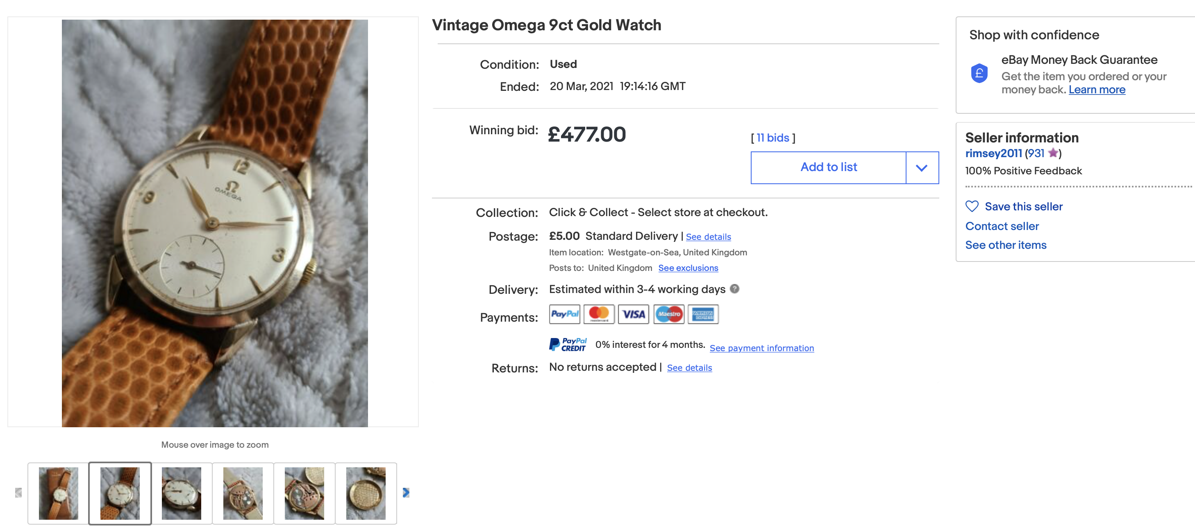Toggle the Save this seller heart
Image resolution: width=1195 pixels, height=532 pixels.
[972, 206]
